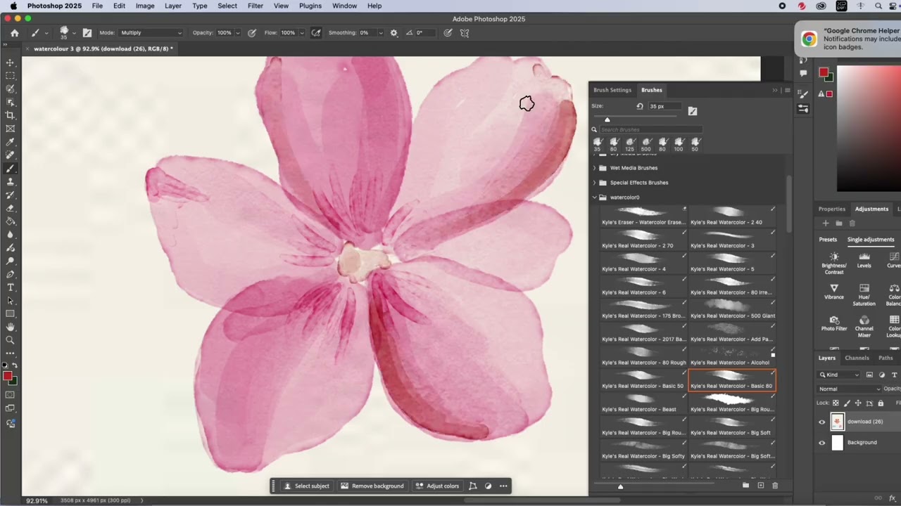Expand the Wet Media Brushes folder

(594, 168)
